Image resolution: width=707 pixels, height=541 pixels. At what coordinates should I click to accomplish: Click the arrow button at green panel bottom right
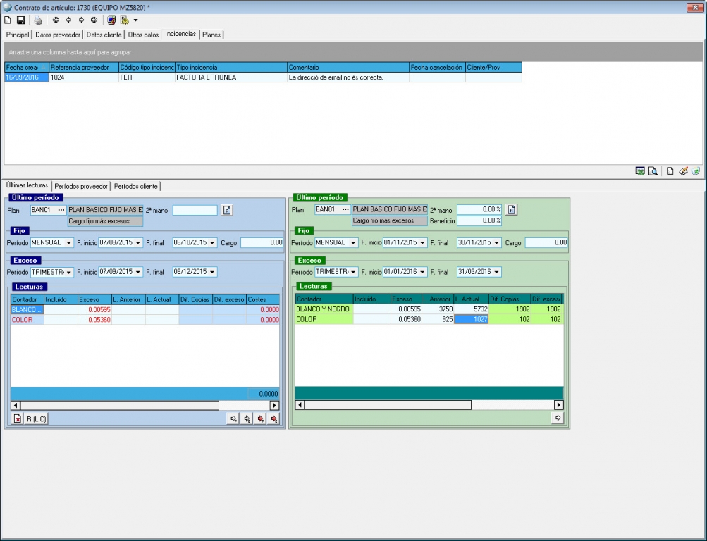click(558, 418)
